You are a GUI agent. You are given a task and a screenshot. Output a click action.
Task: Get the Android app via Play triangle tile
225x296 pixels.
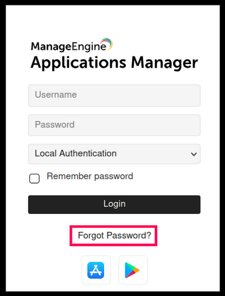coord(133,270)
